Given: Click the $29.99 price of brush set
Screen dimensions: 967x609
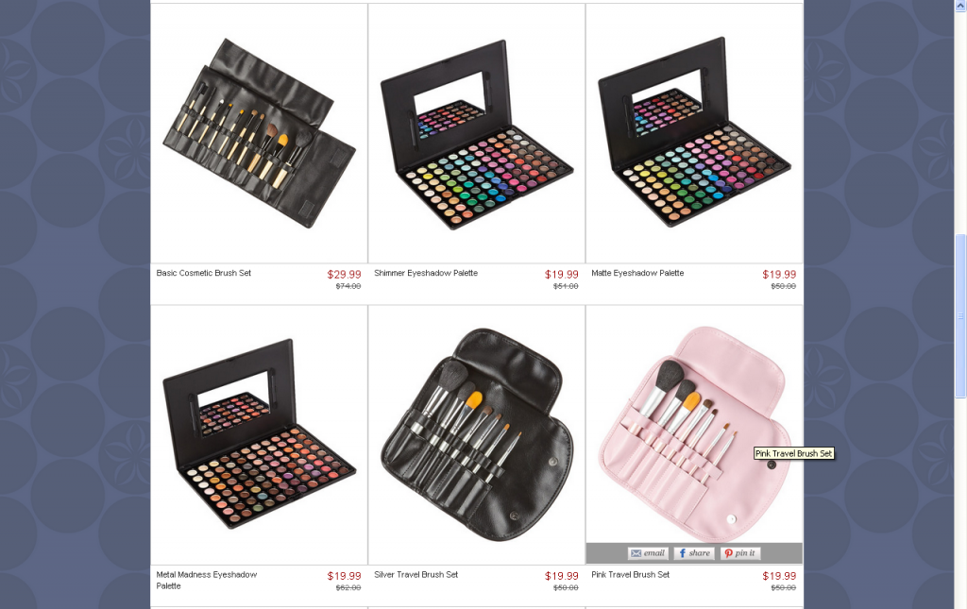Looking at the screenshot, I should (344, 275).
